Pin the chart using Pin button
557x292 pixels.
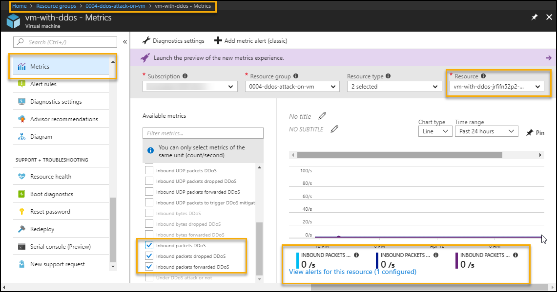click(x=536, y=132)
